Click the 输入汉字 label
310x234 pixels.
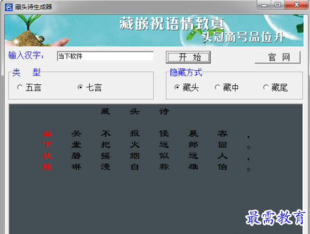click(26, 55)
